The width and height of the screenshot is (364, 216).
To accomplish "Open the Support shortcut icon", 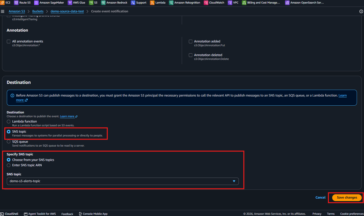I will pos(133,3).
